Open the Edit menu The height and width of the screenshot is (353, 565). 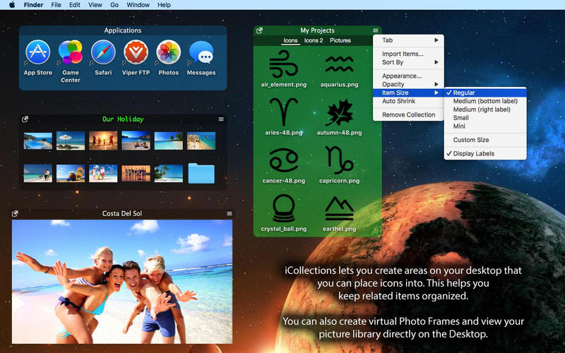click(x=75, y=5)
